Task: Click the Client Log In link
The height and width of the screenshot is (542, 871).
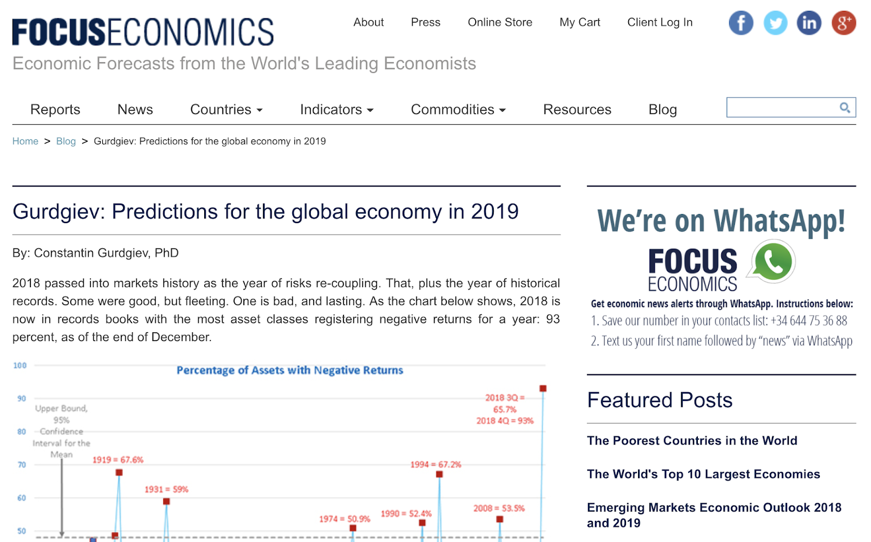Action: click(660, 22)
